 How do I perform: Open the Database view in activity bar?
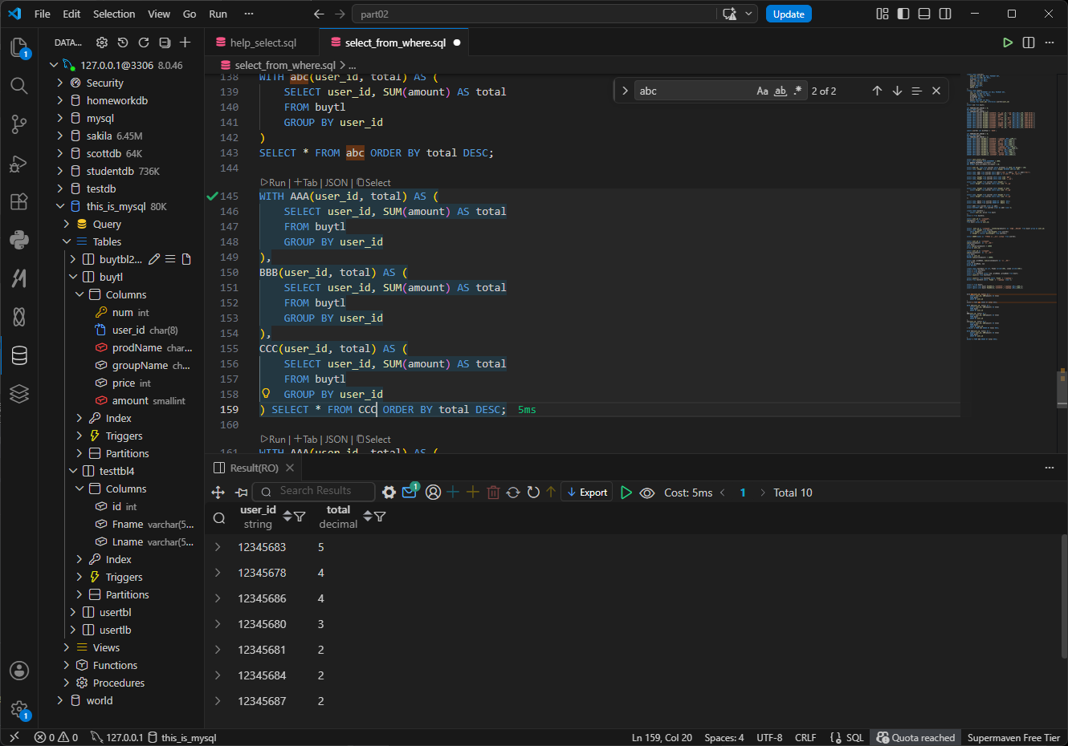(19, 355)
